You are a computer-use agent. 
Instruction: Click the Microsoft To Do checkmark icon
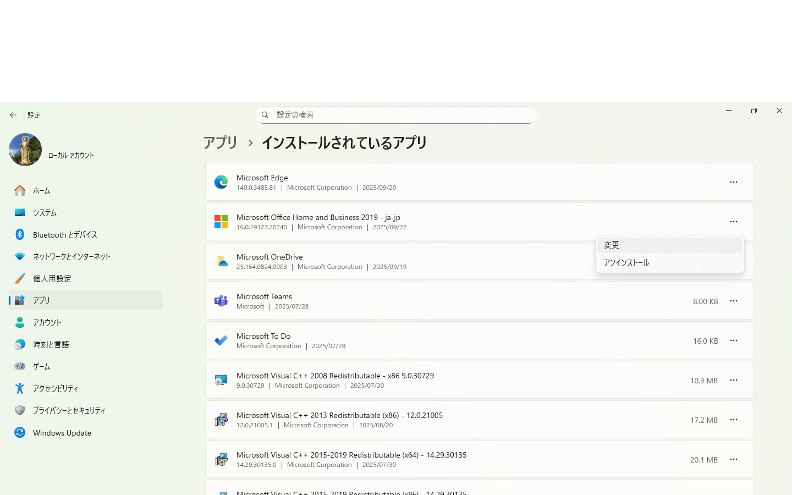(x=221, y=340)
